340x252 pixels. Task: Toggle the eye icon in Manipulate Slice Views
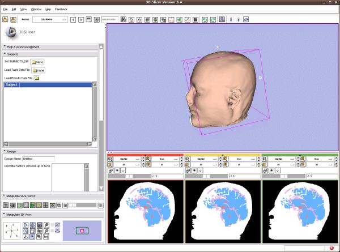(x=6, y=205)
